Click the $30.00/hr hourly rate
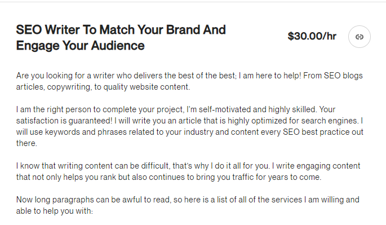Viewport: 386px width, 225px height. point(312,36)
